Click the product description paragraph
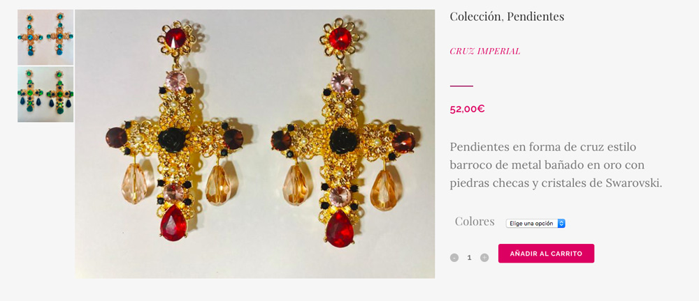Image resolution: width=699 pixels, height=301 pixels. pos(556,165)
